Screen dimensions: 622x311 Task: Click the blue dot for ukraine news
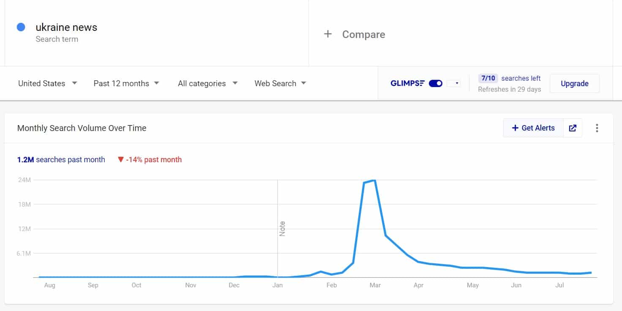pos(21,27)
